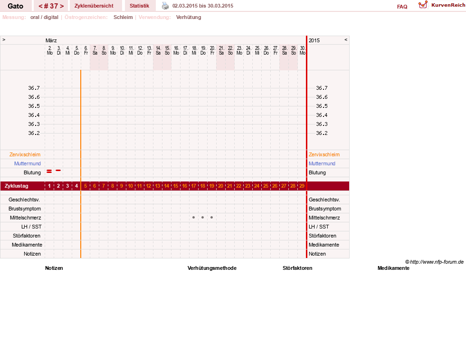The height and width of the screenshot is (353, 466).
Task: Click the date header 15. So
Action: [x=167, y=50]
